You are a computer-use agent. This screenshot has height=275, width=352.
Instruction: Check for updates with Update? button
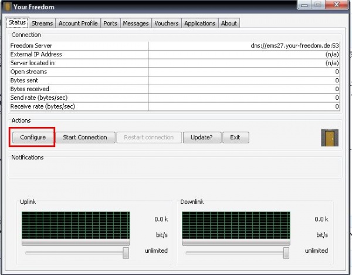pyautogui.click(x=202, y=137)
